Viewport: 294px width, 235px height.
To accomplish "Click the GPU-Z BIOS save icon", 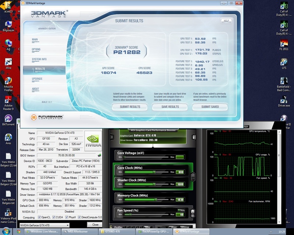I will pos(99,155).
